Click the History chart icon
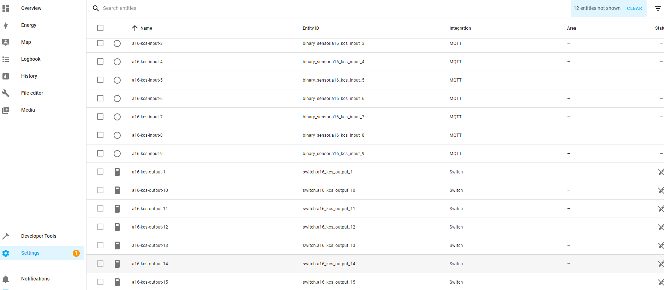The image size is (664, 290). point(6,76)
